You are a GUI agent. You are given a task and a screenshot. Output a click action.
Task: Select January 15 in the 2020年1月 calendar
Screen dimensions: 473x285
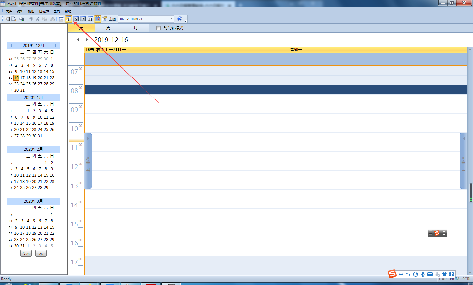pos(28,123)
